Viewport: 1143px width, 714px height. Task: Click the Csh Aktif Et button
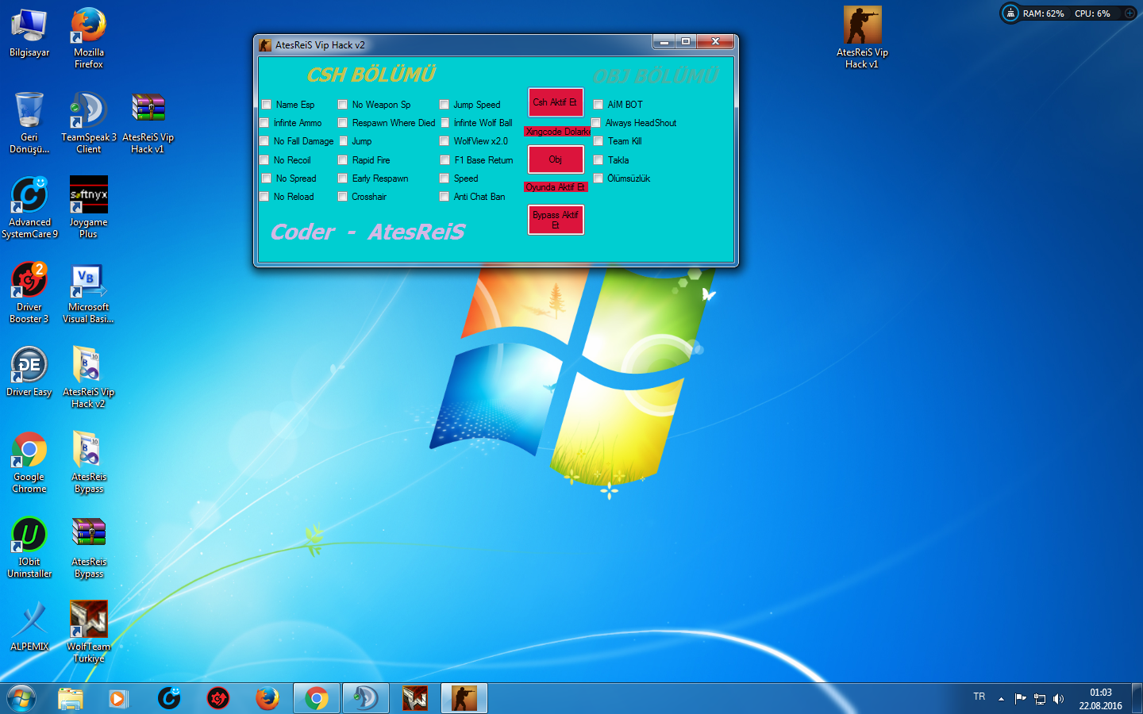tap(556, 102)
